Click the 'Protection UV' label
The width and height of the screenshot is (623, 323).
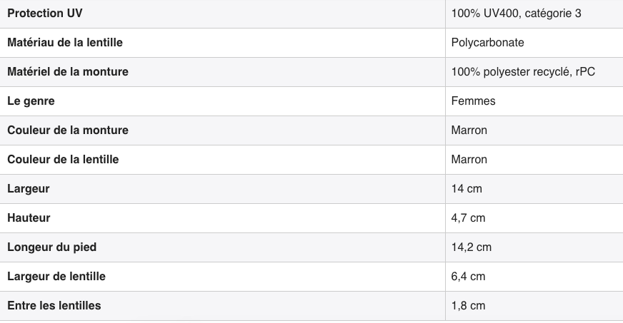[45, 13]
